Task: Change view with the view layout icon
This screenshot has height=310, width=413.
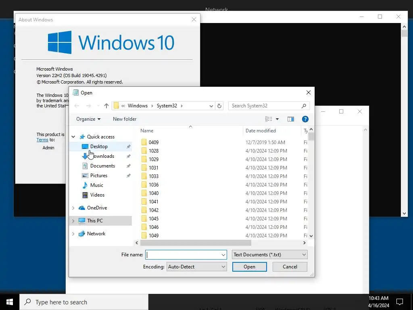Action: [x=268, y=119]
